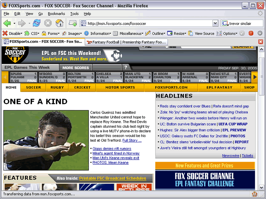266x199 pixels.
Task: Open the Images dropdown menu
Action: [x=81, y=34]
